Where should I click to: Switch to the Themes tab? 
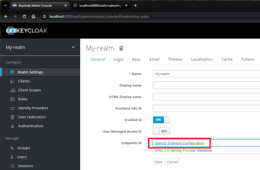175,59
